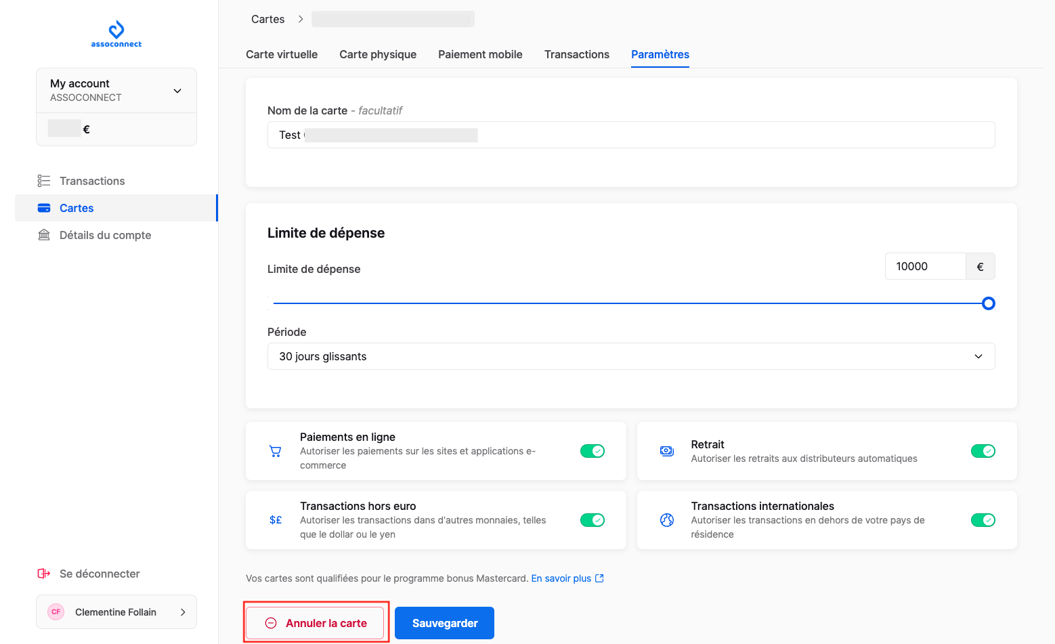Image resolution: width=1055 pixels, height=644 pixels.
Task: Click the minus-circle icon in Annuler la carte
Action: tap(271, 623)
